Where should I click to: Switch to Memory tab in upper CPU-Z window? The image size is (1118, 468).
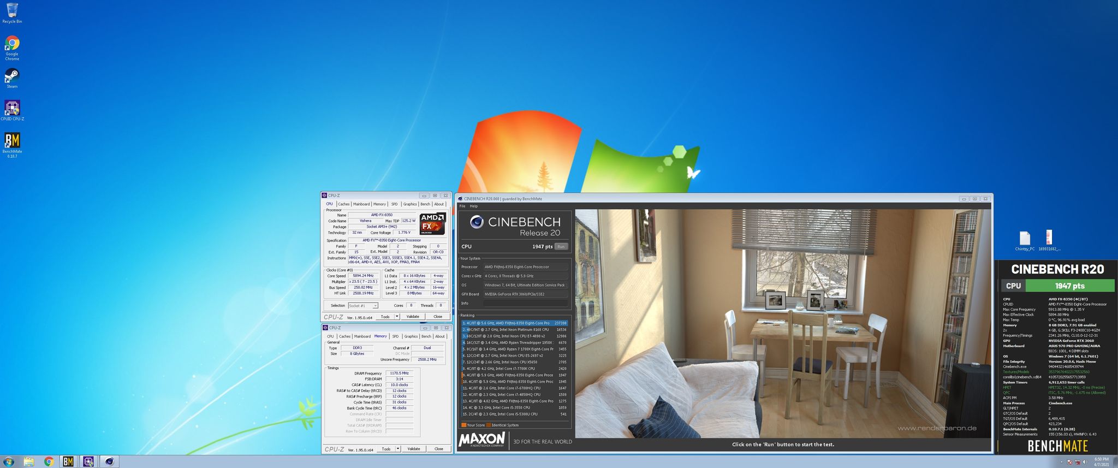(x=379, y=204)
